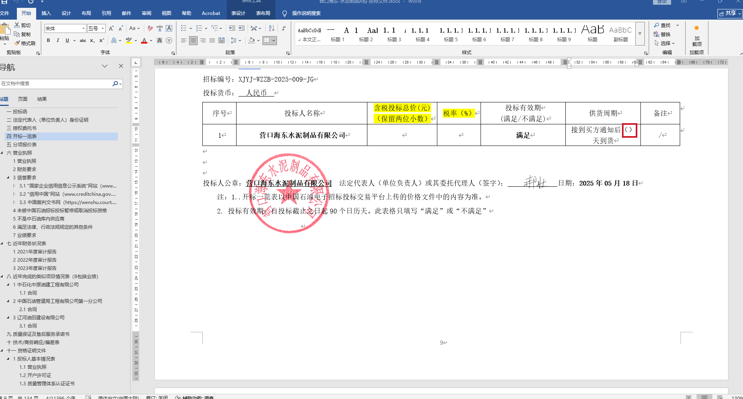The width and height of the screenshot is (743, 399).
Task: Click the magnifier in the navigation search box
Action: [115, 84]
